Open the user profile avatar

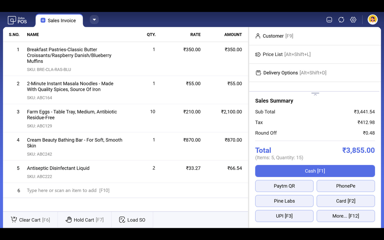372,20
